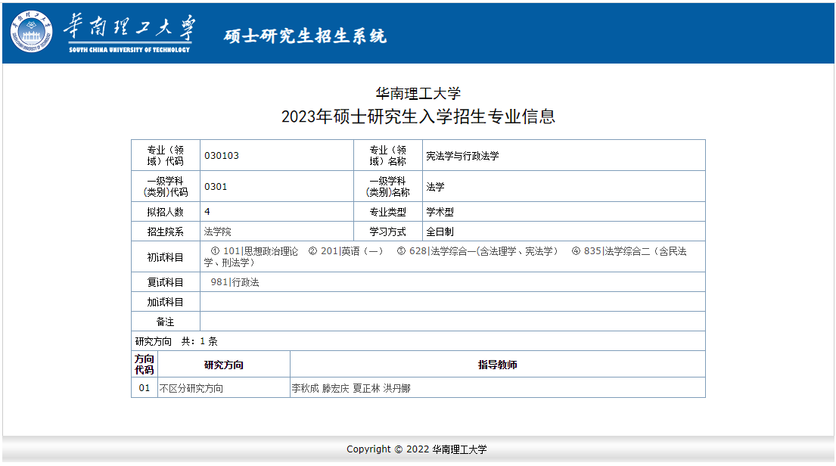Click the 研究方向 共: 1 条 row
836x466 pixels.
pos(418,341)
